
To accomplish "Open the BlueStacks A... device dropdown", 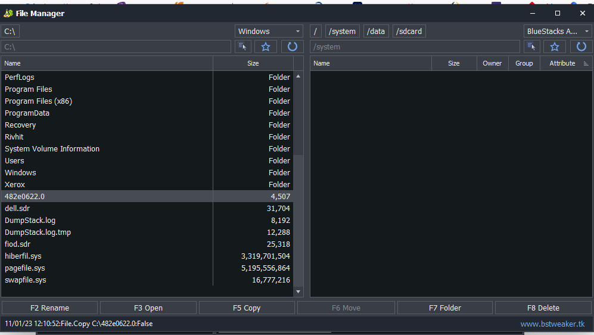I will tap(558, 31).
